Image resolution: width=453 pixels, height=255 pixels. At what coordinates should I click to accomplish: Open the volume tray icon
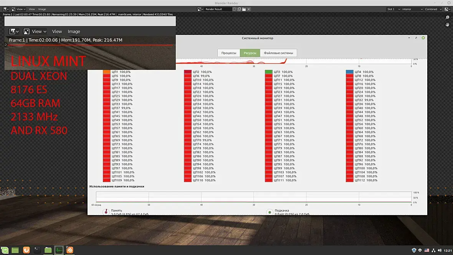point(440,250)
